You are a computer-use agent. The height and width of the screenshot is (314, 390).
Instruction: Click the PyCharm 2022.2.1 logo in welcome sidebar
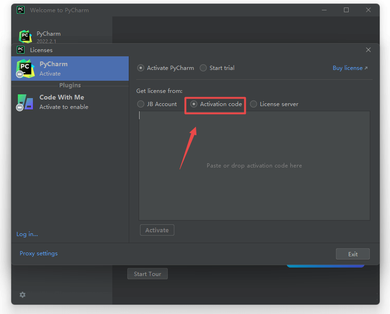point(25,37)
